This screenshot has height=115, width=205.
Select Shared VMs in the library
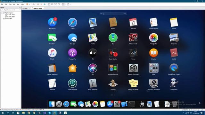9,19
